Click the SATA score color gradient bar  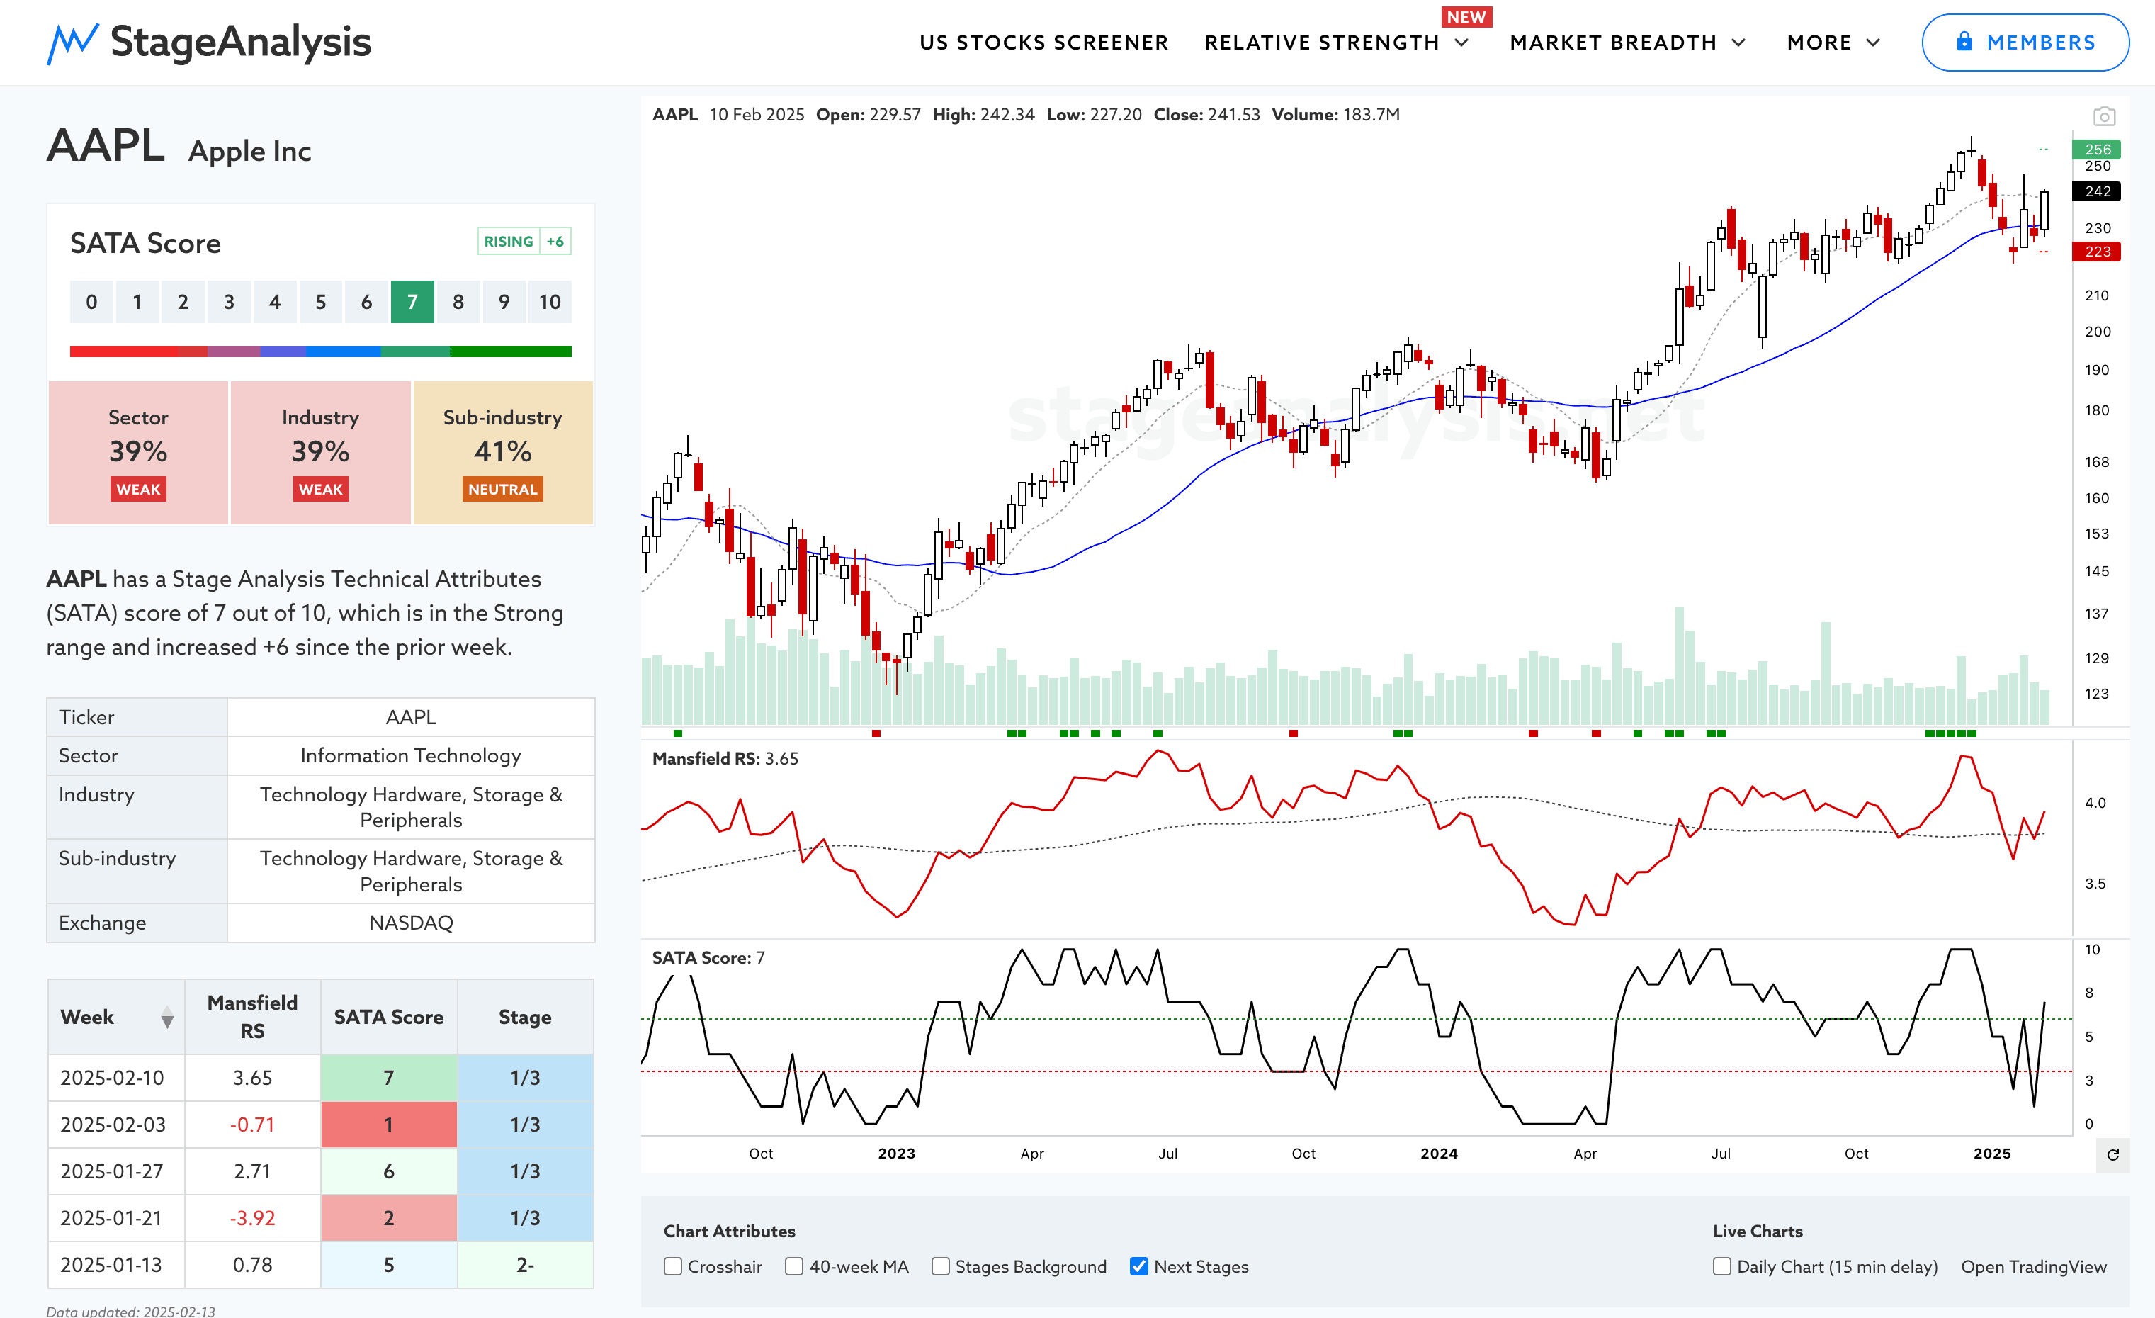[320, 351]
